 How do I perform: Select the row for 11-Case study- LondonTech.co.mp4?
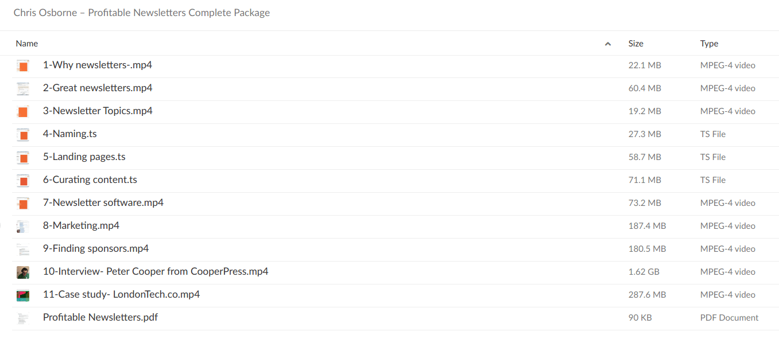121,294
